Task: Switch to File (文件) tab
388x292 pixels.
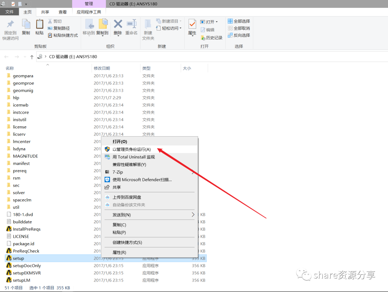Action: (9, 12)
